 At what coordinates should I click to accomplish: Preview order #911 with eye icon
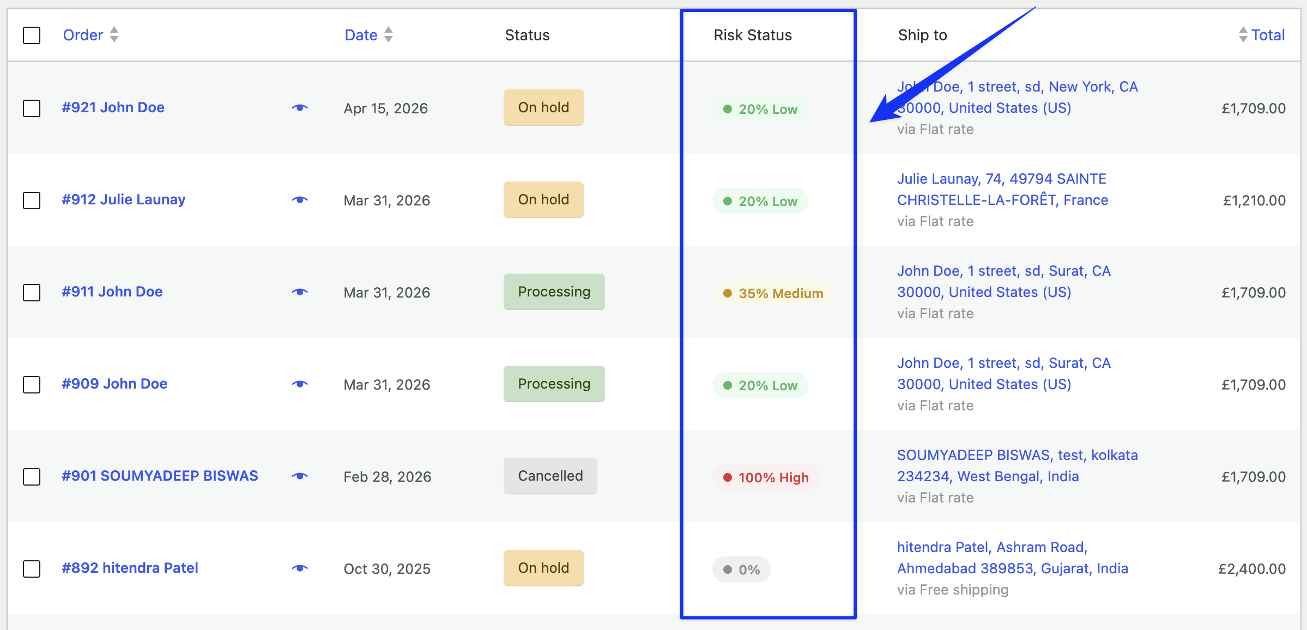coord(300,292)
